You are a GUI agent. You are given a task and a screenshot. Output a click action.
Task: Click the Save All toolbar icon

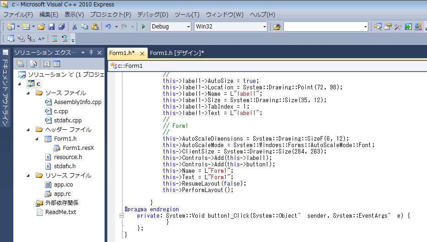(61, 27)
